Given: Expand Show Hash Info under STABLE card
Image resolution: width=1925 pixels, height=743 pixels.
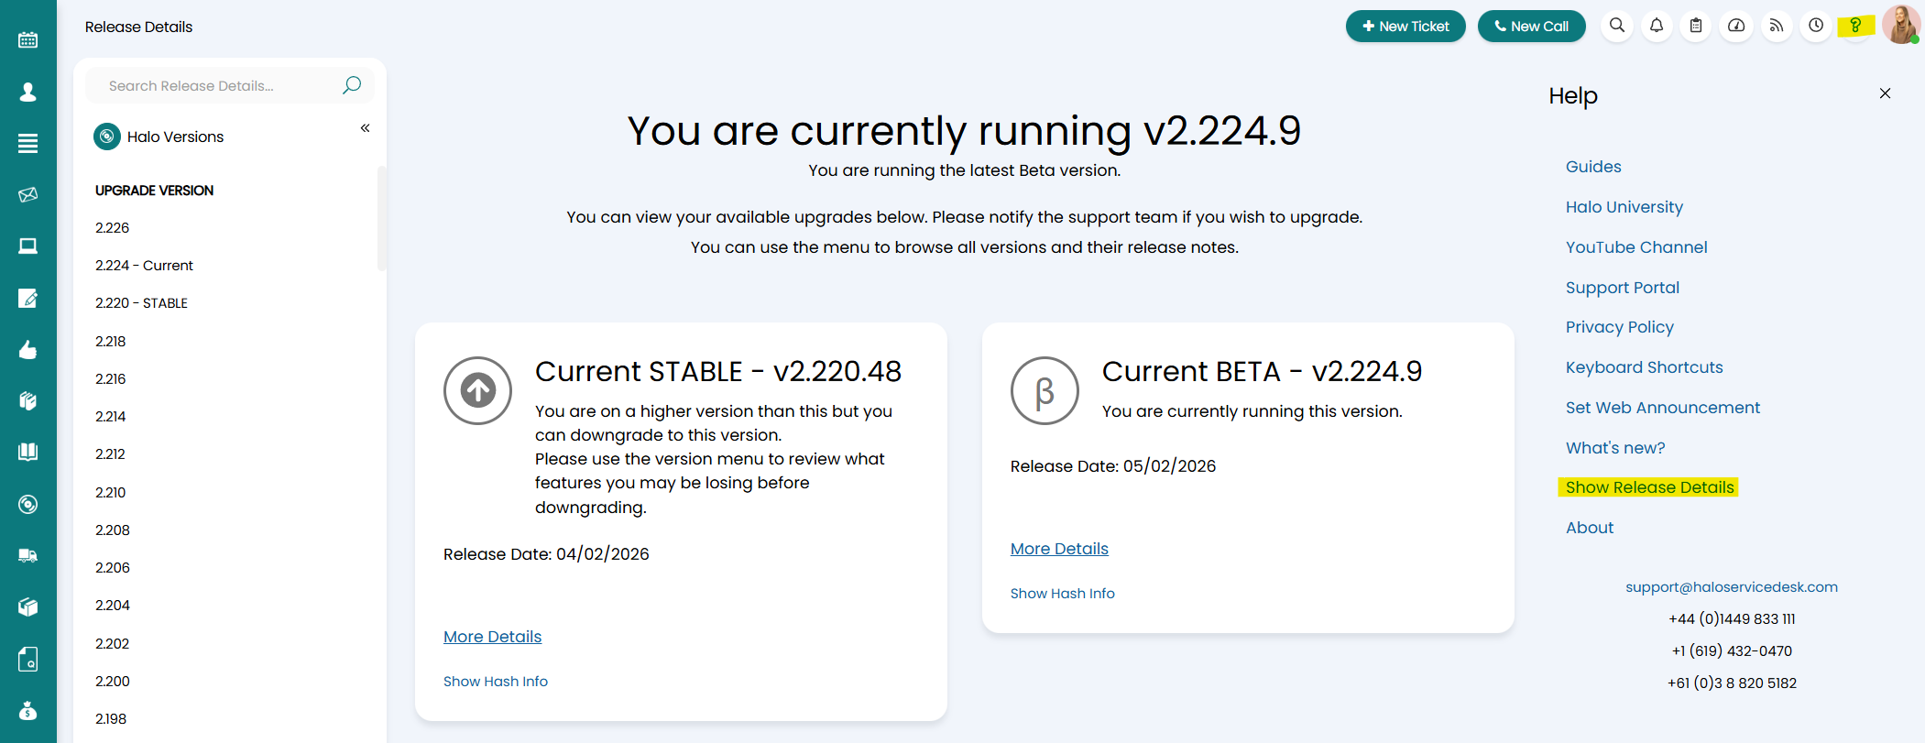Looking at the screenshot, I should [x=496, y=682].
